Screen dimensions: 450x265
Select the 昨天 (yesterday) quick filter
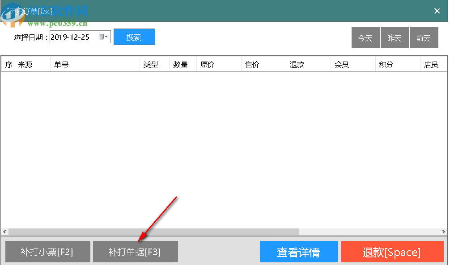click(x=395, y=37)
